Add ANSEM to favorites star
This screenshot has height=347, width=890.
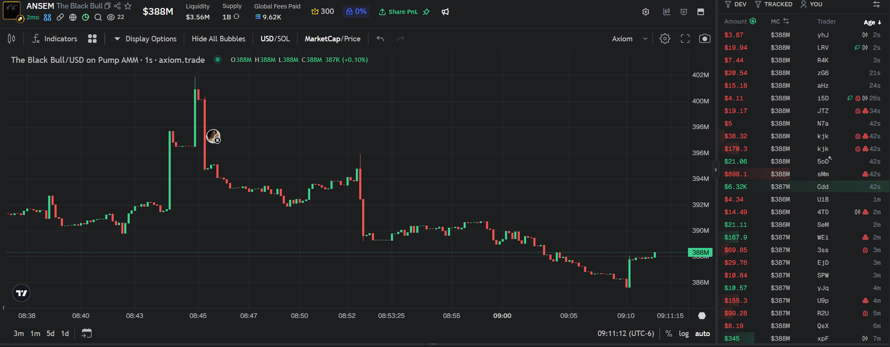[128, 6]
